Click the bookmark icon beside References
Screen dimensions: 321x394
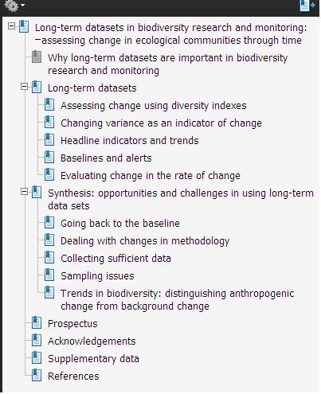pos(37,375)
